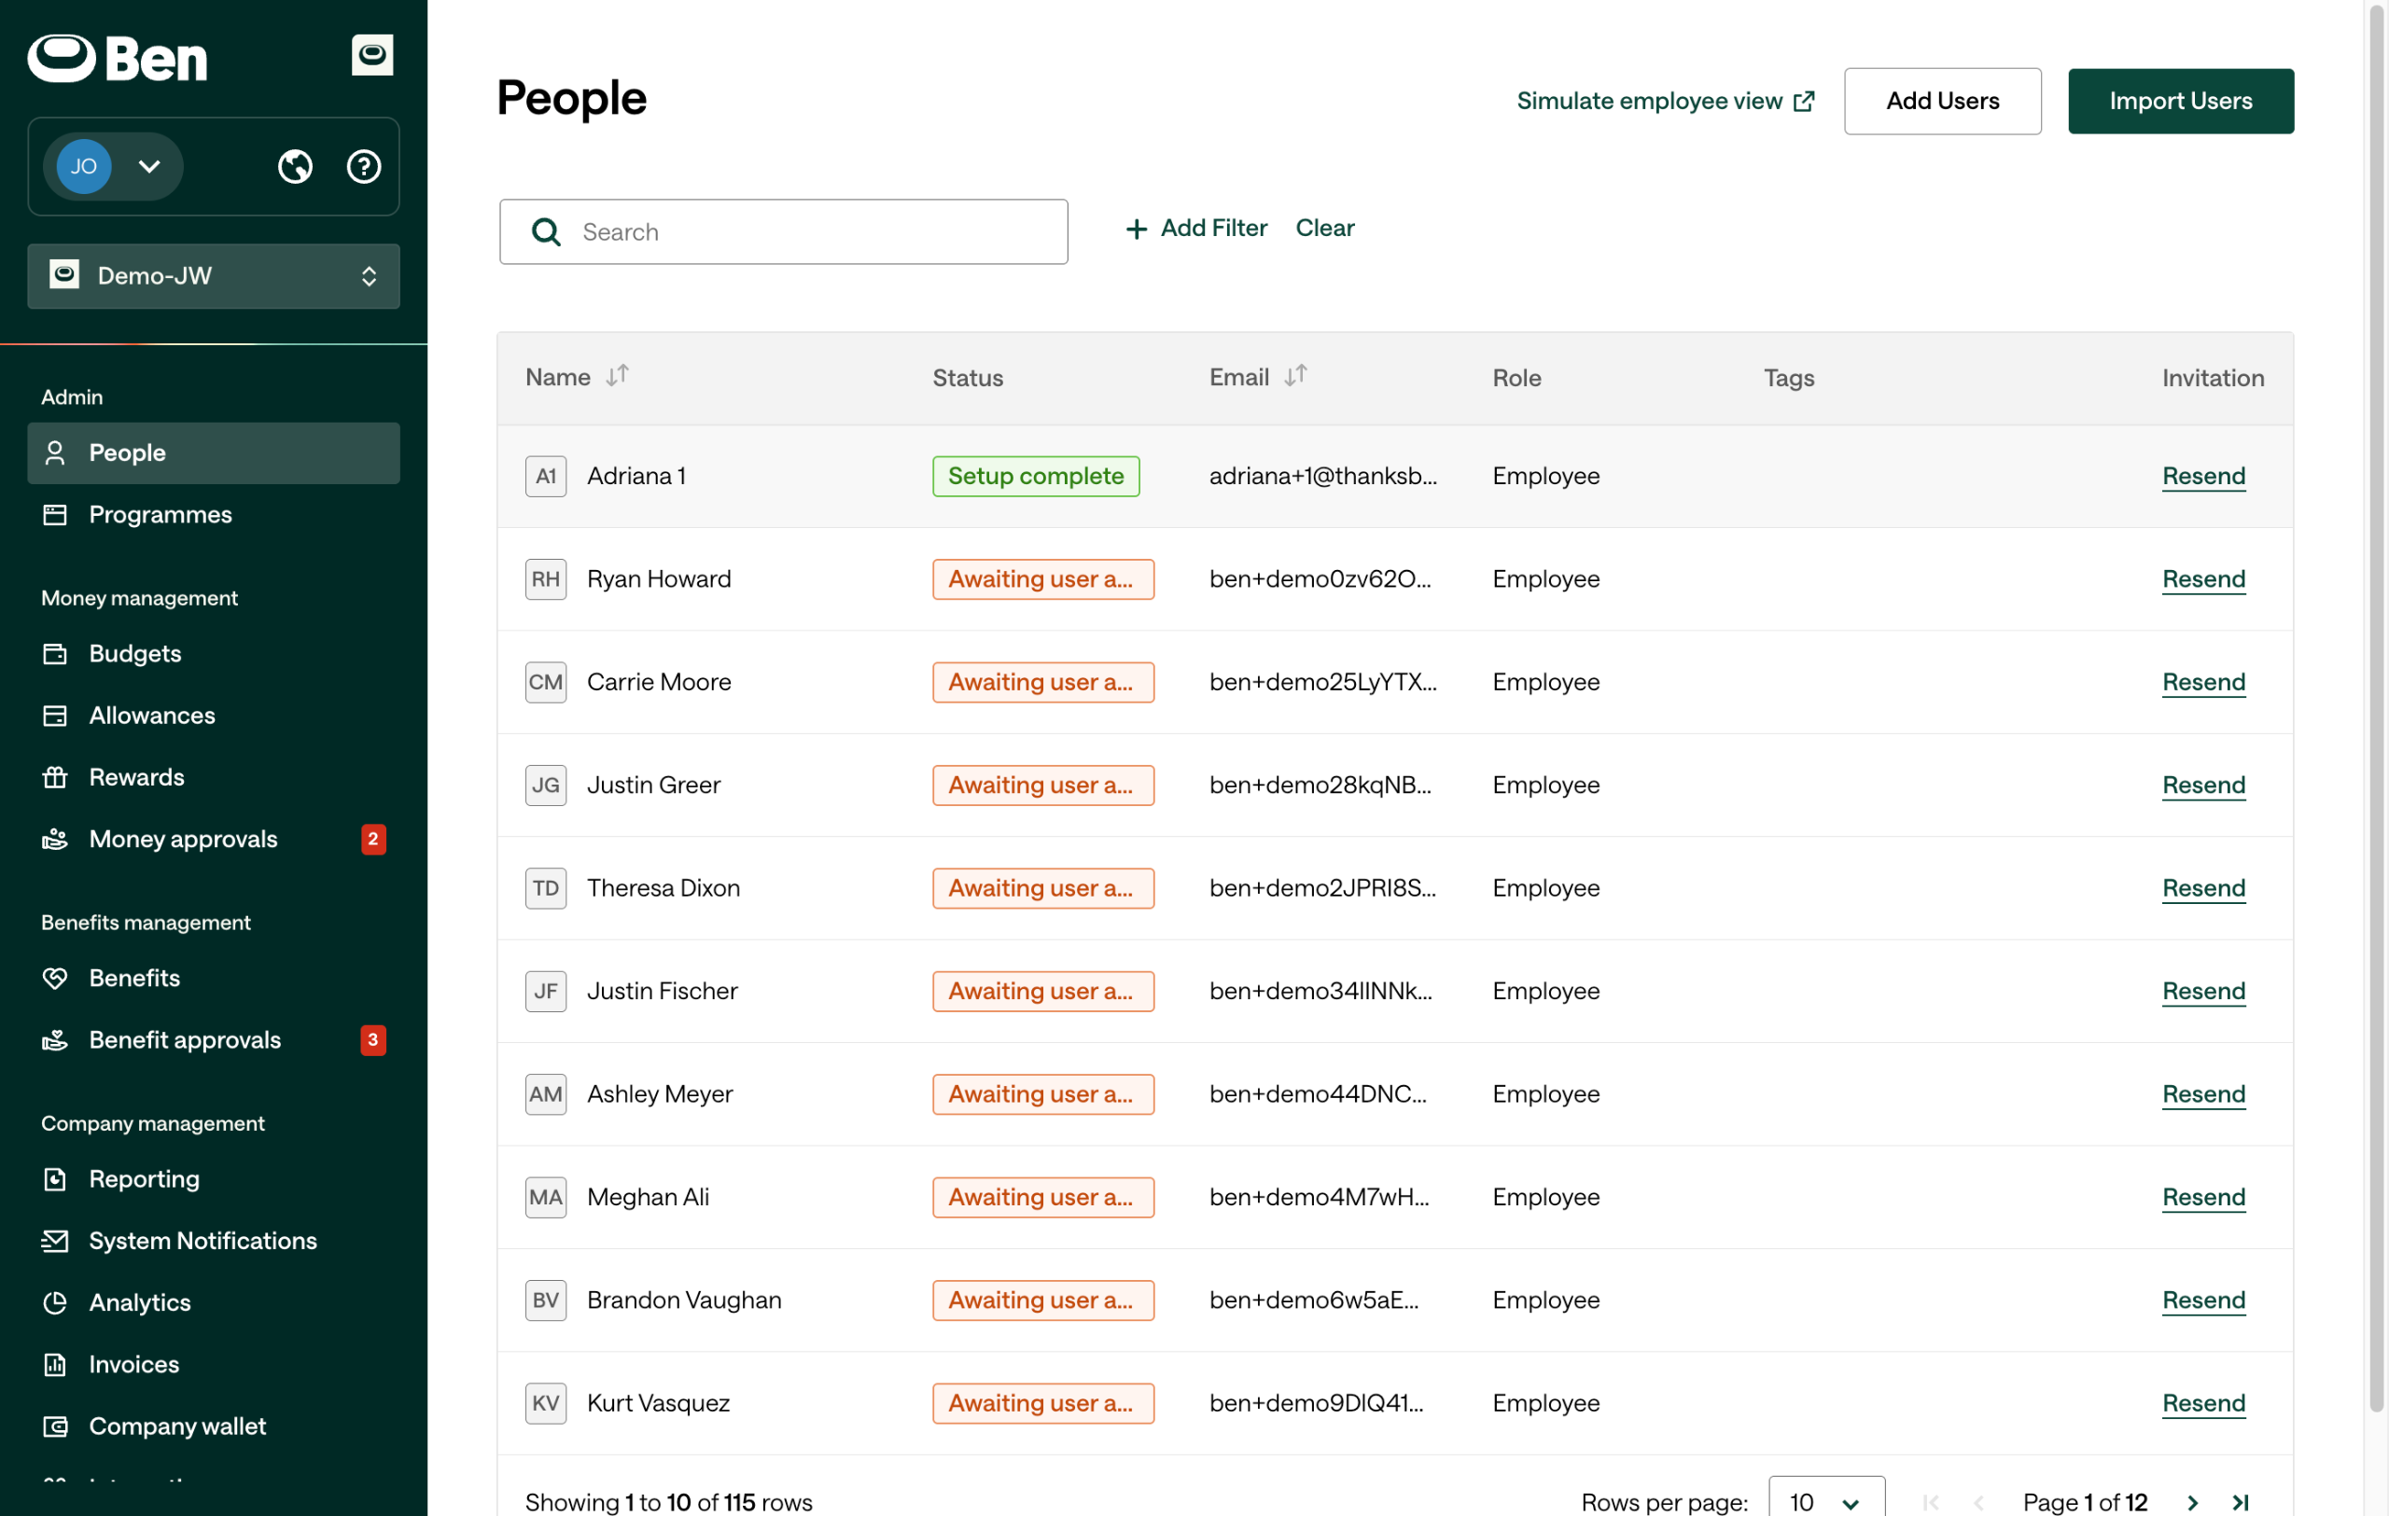Viewport: 2389px width, 1516px height.
Task: Navigate to Reporting page
Action: [144, 1178]
